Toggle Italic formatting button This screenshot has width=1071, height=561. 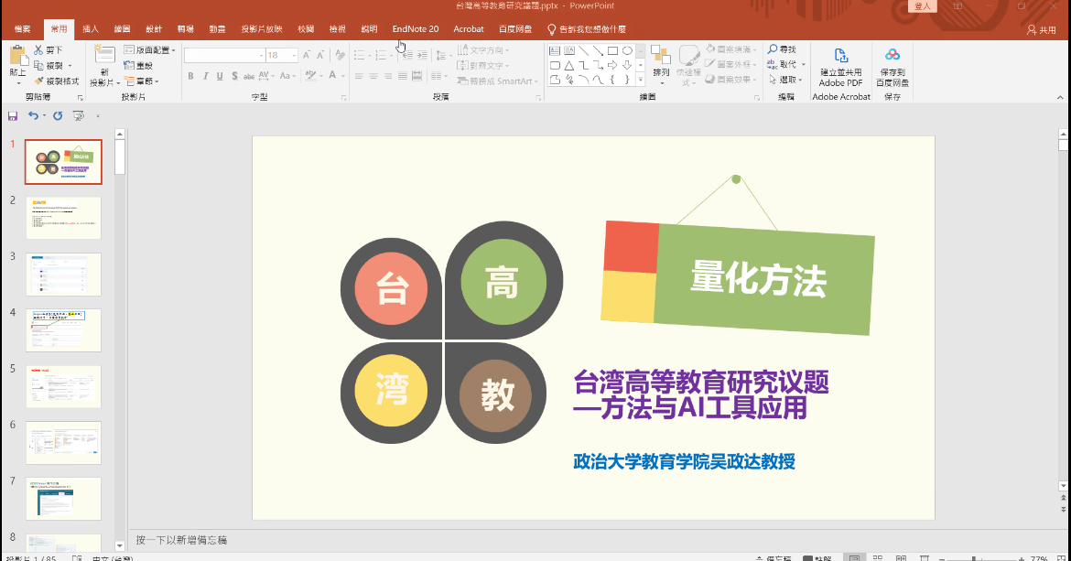click(x=206, y=76)
